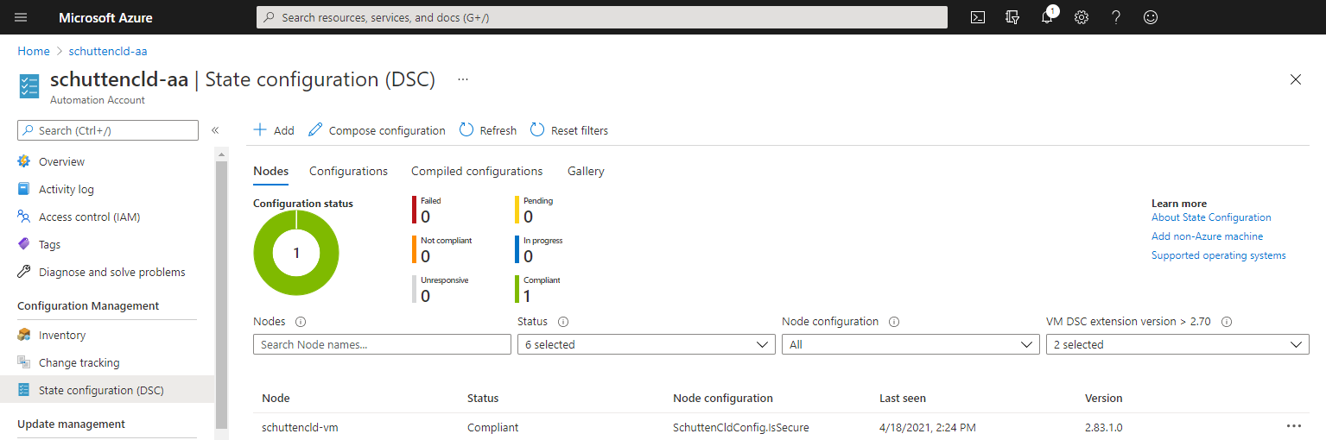
Task: Open the Node configuration dropdown
Action: click(910, 344)
